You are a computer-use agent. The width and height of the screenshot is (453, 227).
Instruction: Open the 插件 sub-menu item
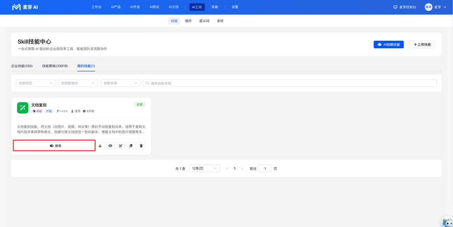pos(188,21)
